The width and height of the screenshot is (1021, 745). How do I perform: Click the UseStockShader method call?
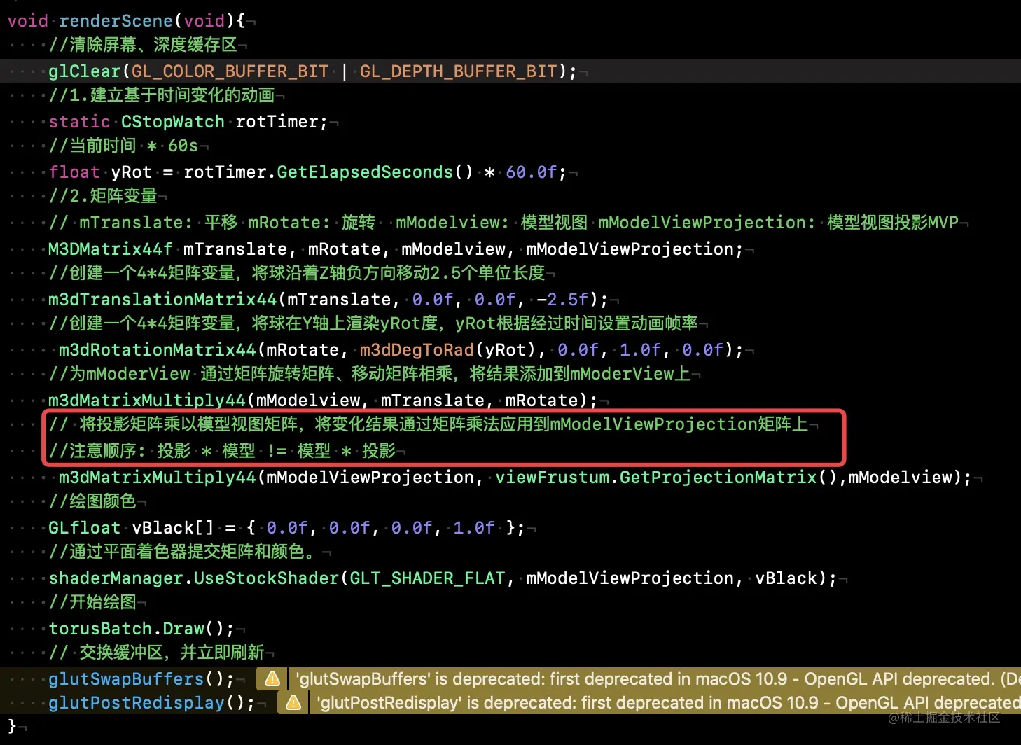click(266, 578)
